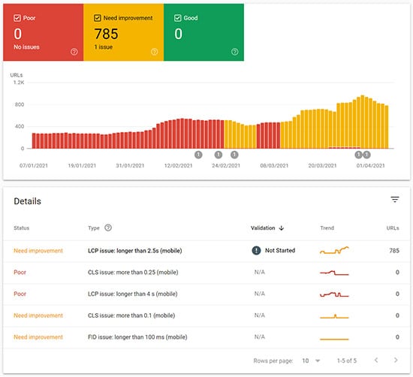Viewport: 413px width, 377px height.
Task: Click help icon next to Type column
Action: click(108, 228)
